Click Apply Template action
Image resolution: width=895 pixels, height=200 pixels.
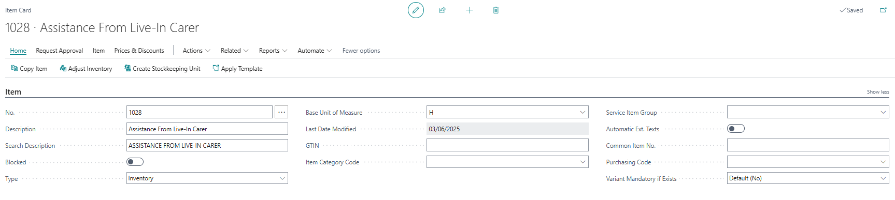237,68
